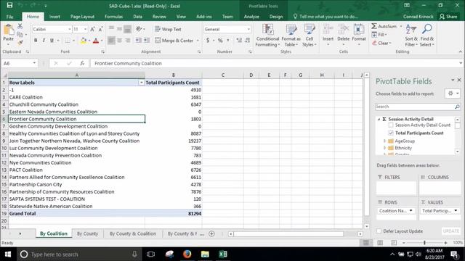Image resolution: width=465 pixels, height=261 pixels.
Task: Apply Percent style format
Action: [220, 41]
